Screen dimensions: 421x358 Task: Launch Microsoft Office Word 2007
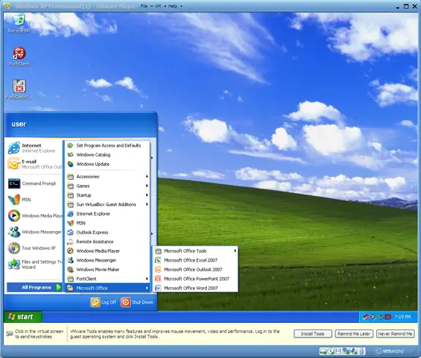coord(195,288)
